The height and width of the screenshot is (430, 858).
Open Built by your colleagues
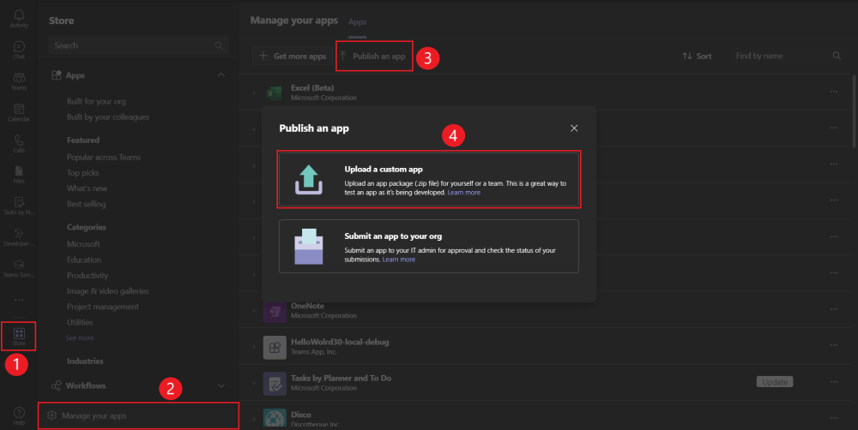(x=108, y=117)
